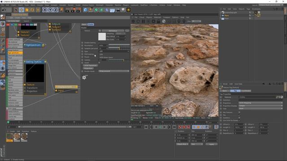Toggle the Y axis lock

point(50,10)
